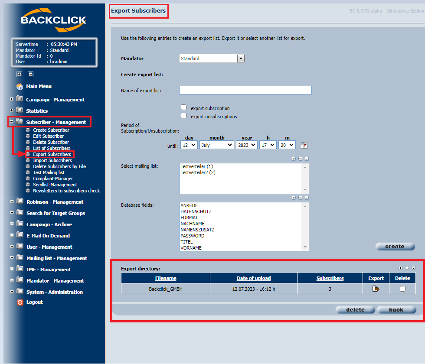Click the Search for Target Groups folder icon
This screenshot has height=364, width=425.
(x=20, y=212)
